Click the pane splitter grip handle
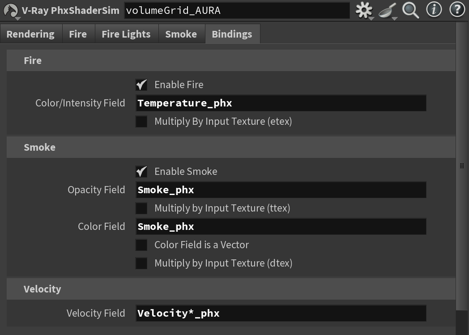This screenshot has height=335, width=469. 462,166
